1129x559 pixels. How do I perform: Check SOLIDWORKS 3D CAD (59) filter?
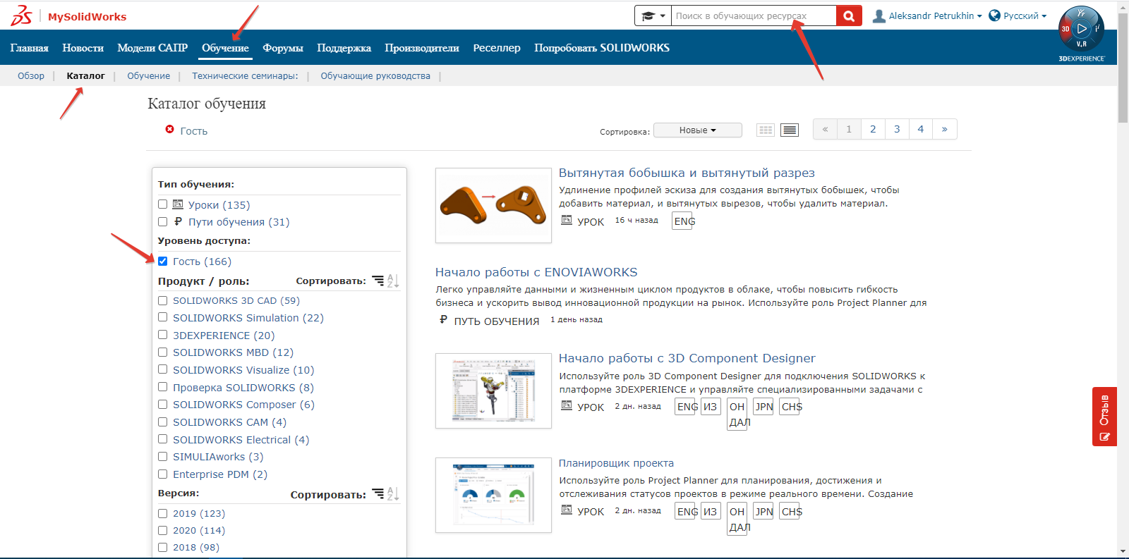point(163,300)
